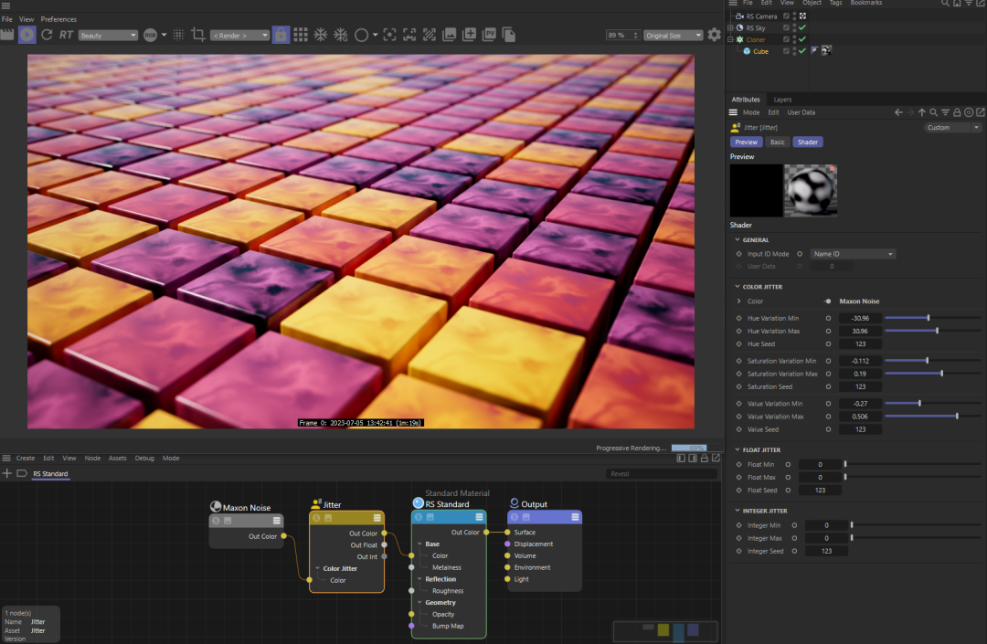This screenshot has width=987, height=644.
Task: Click the render region crop icon
Action: click(199, 35)
